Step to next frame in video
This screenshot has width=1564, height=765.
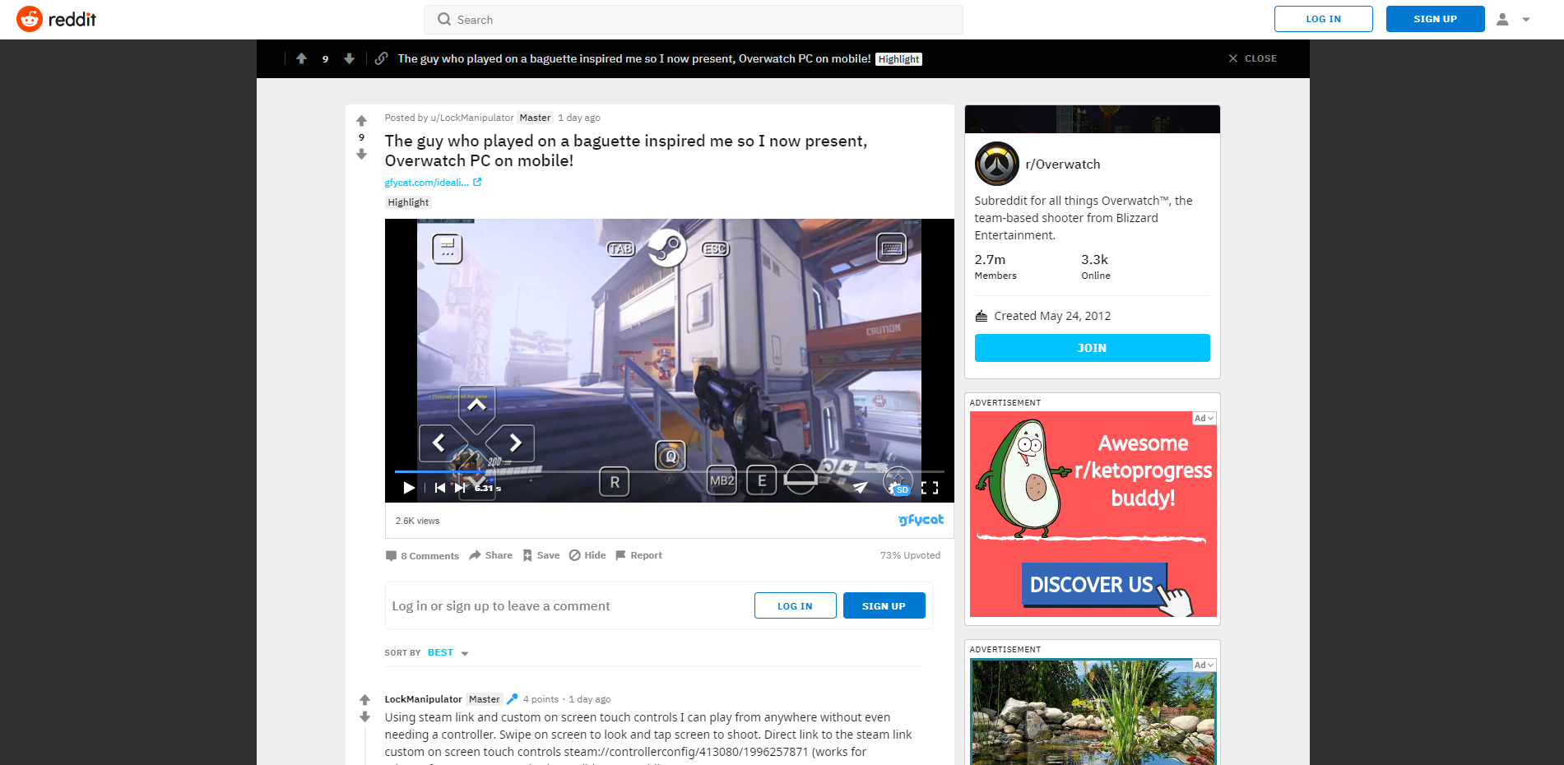coord(460,488)
